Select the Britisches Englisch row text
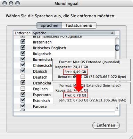The width and height of the screenshot is (133, 139). (x=49, y=48)
